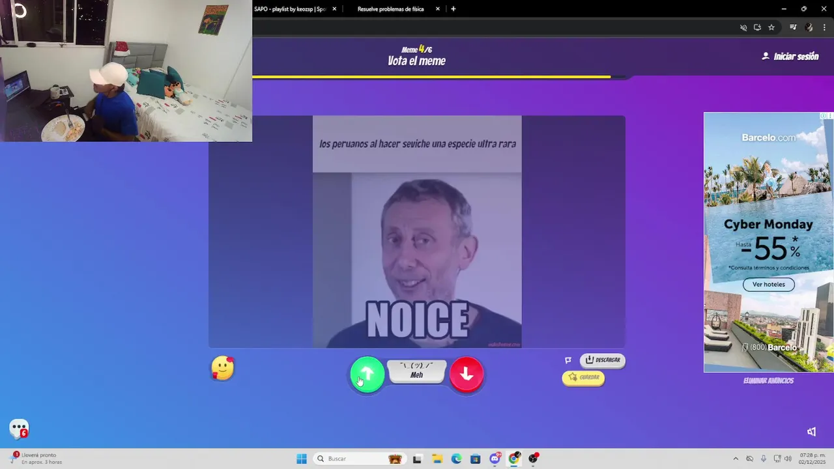Switch to Chrome in the taskbar

point(514,459)
